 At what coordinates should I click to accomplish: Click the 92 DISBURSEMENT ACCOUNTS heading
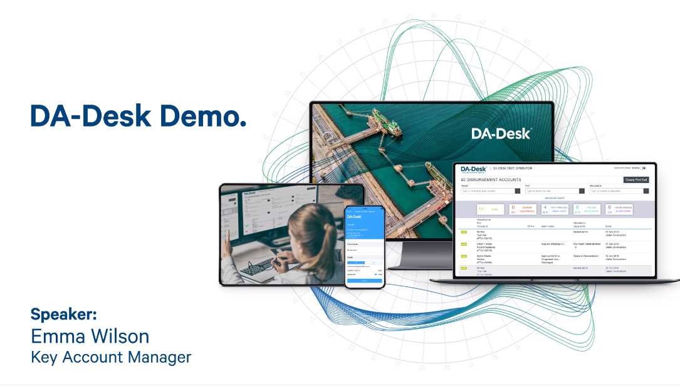491,180
